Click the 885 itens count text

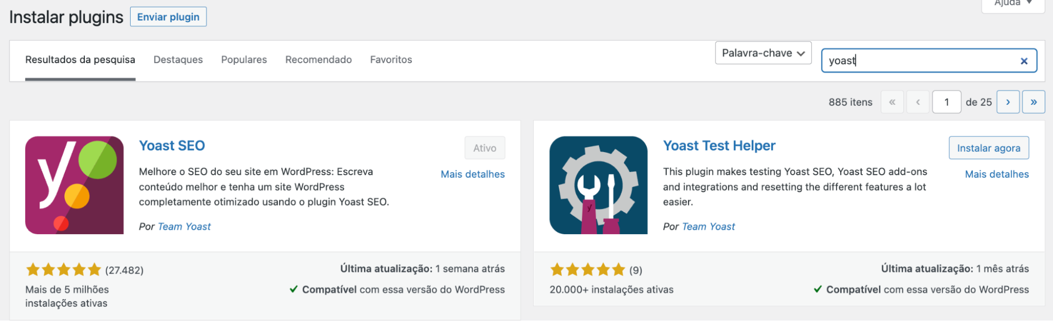click(850, 102)
